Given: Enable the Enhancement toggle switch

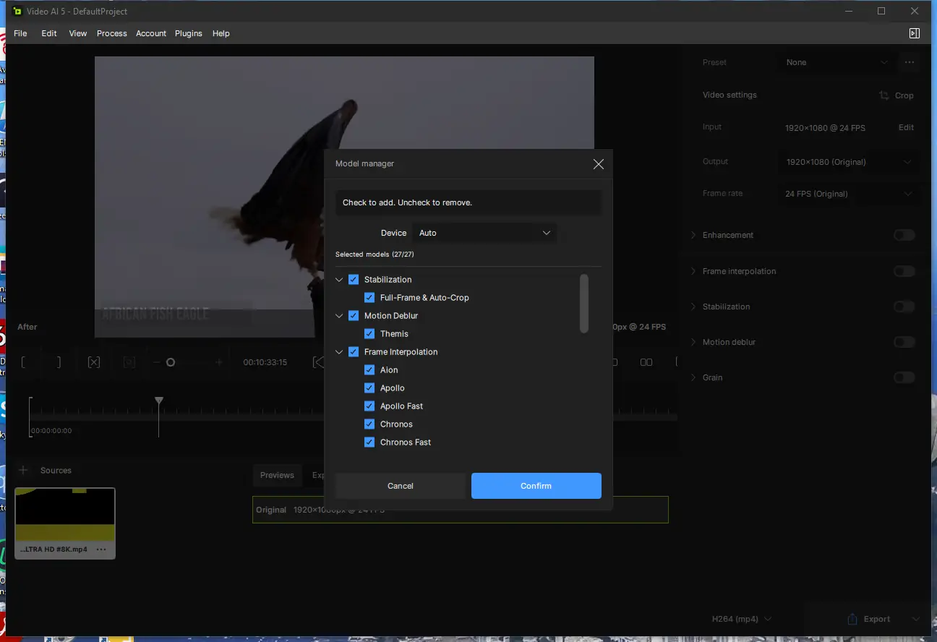Looking at the screenshot, I should tap(904, 235).
